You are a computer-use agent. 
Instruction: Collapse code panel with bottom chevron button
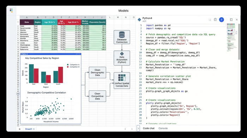pos(138,128)
